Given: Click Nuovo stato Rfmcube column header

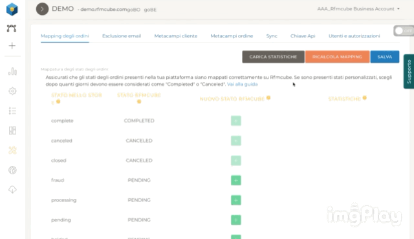Looking at the screenshot, I should pyautogui.click(x=232, y=99).
